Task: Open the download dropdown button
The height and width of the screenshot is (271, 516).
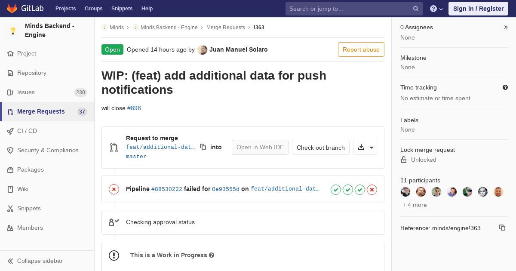Action: click(365, 147)
